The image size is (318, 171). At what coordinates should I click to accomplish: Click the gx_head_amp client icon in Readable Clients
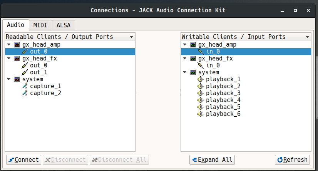coord(17,45)
